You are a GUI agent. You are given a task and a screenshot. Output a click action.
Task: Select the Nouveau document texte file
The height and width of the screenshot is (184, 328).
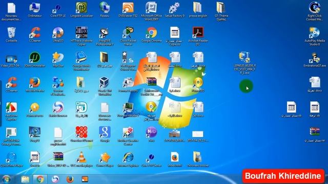click(11, 11)
